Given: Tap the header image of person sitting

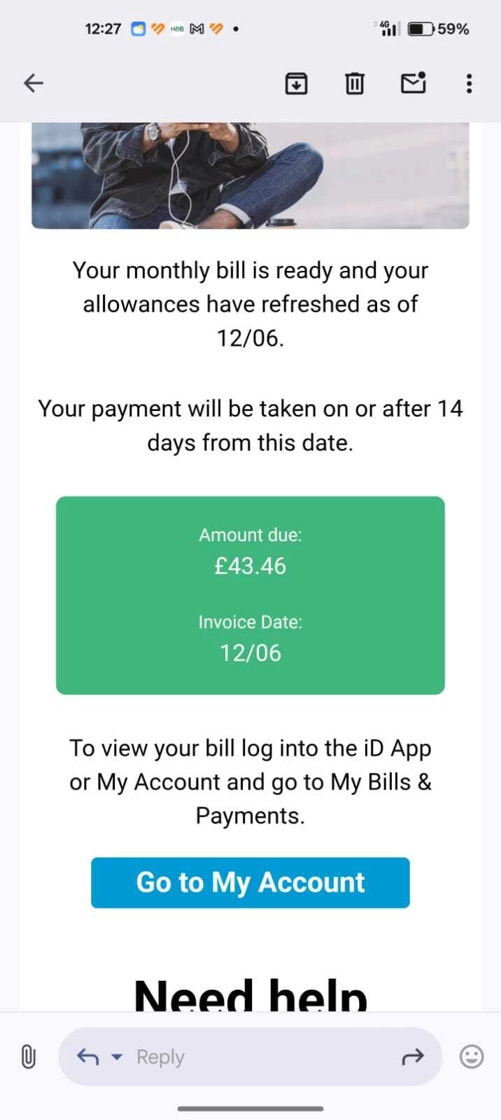Looking at the screenshot, I should [250, 175].
